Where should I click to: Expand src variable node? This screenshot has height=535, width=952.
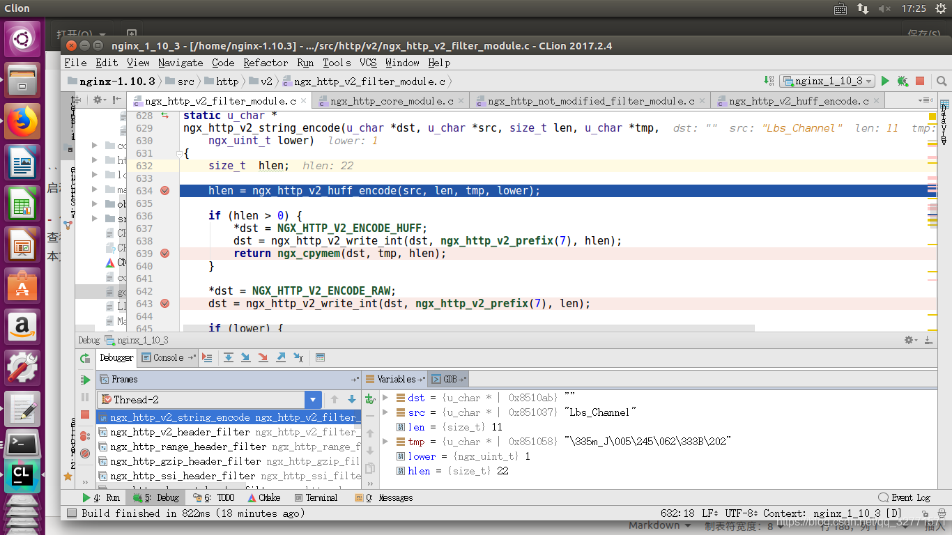[386, 412]
